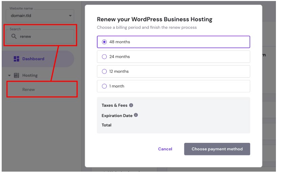Click the Dashboard grid icon
The image size is (281, 175).
tap(17, 59)
